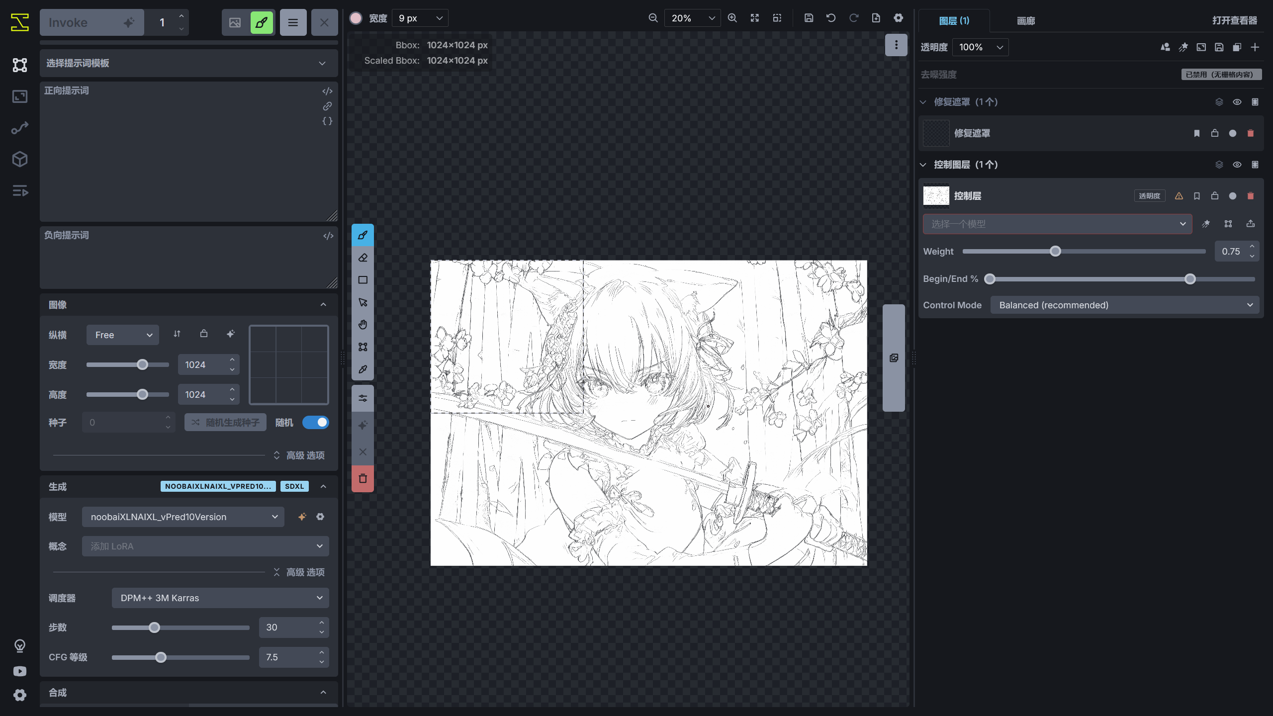Lock the 控制层 layer
The height and width of the screenshot is (716, 1273).
[x=1214, y=195]
